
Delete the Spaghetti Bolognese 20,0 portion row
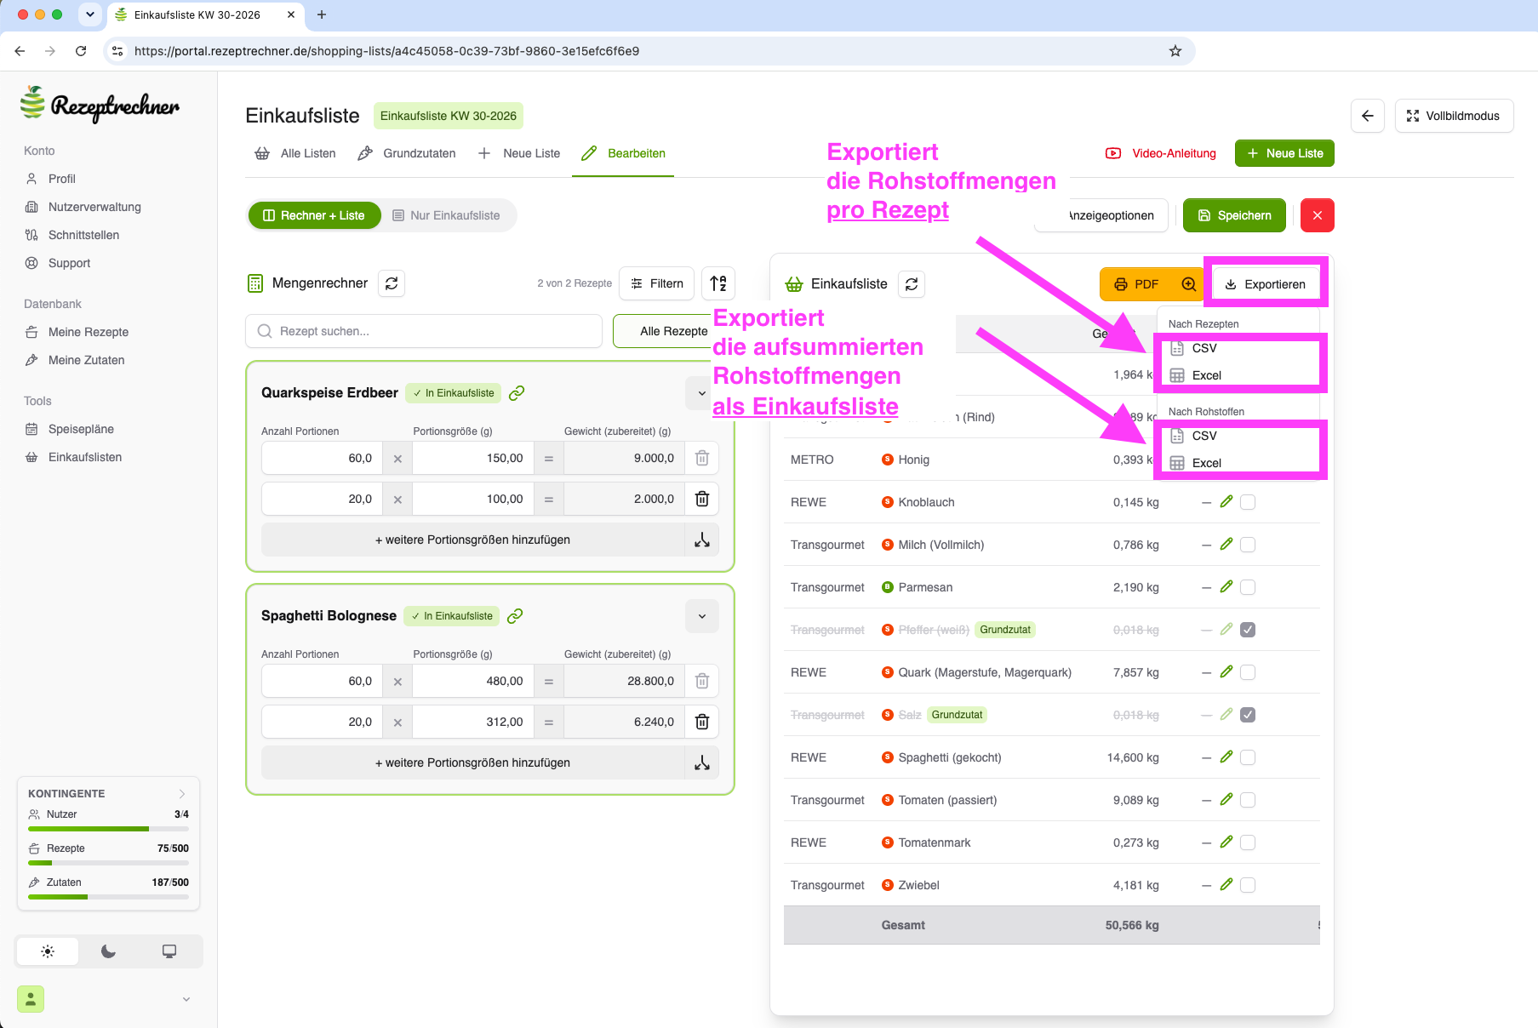(702, 722)
